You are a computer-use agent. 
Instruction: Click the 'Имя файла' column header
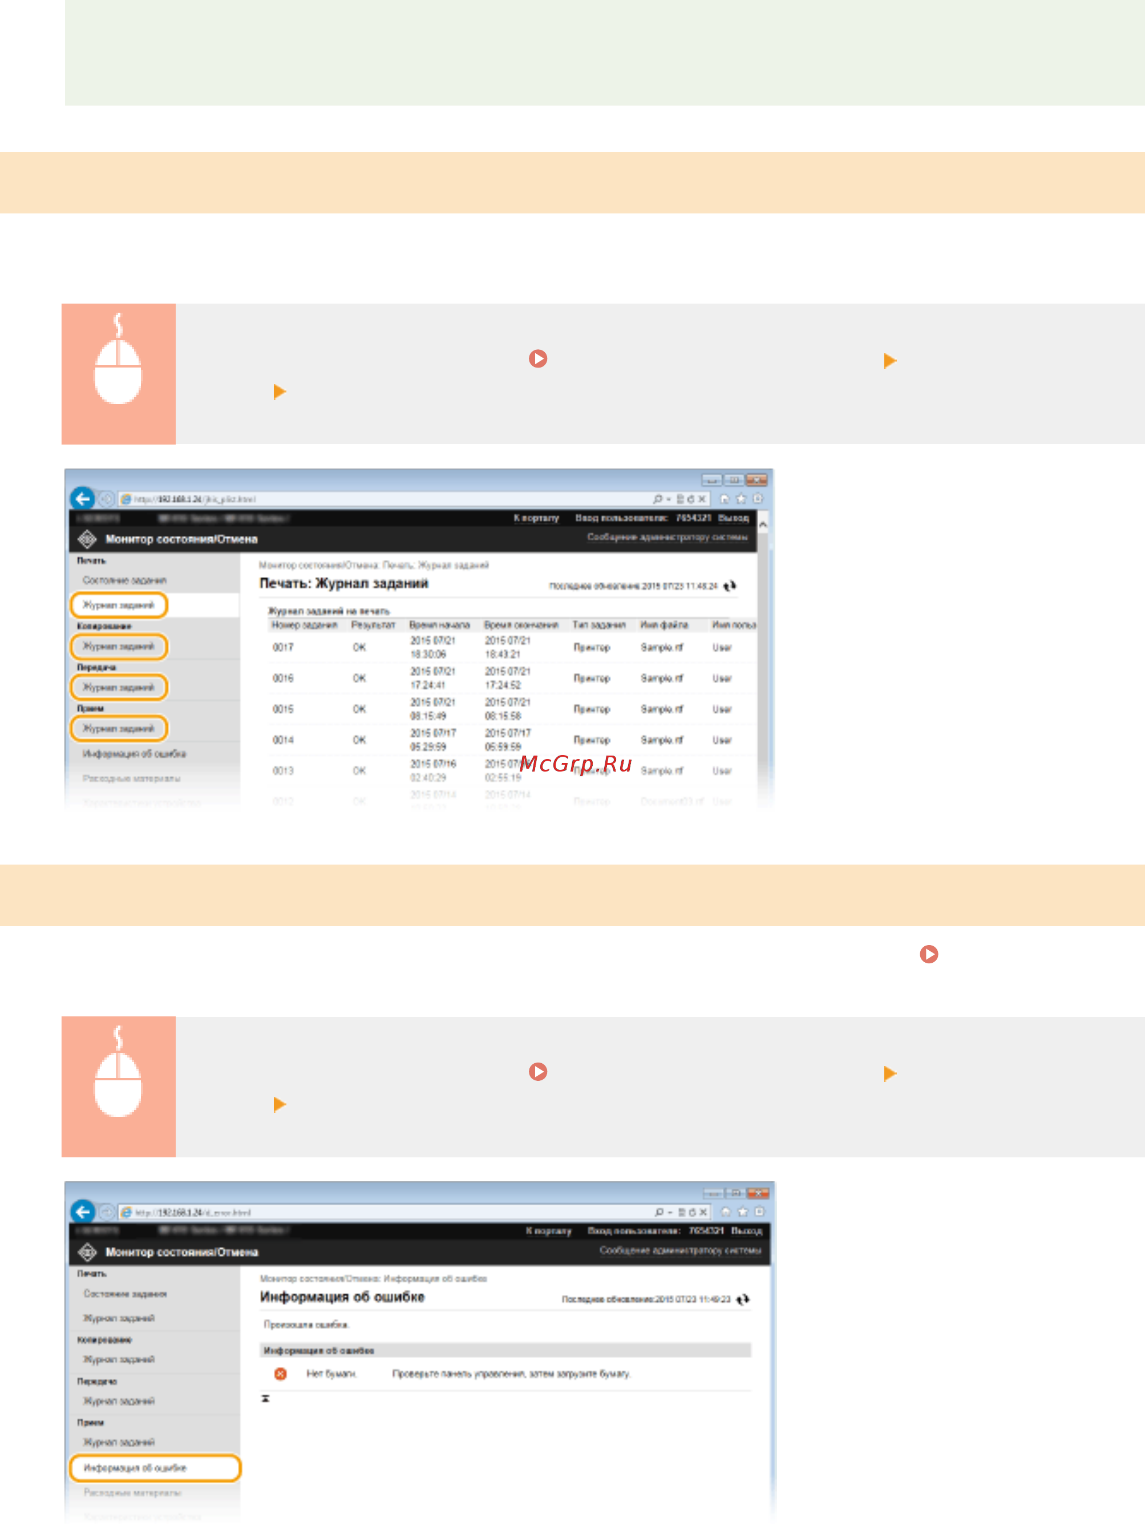coord(663,624)
